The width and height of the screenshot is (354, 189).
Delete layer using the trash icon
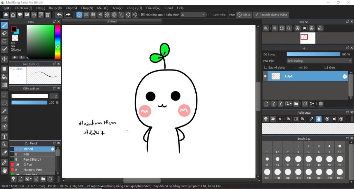[x=321, y=103]
